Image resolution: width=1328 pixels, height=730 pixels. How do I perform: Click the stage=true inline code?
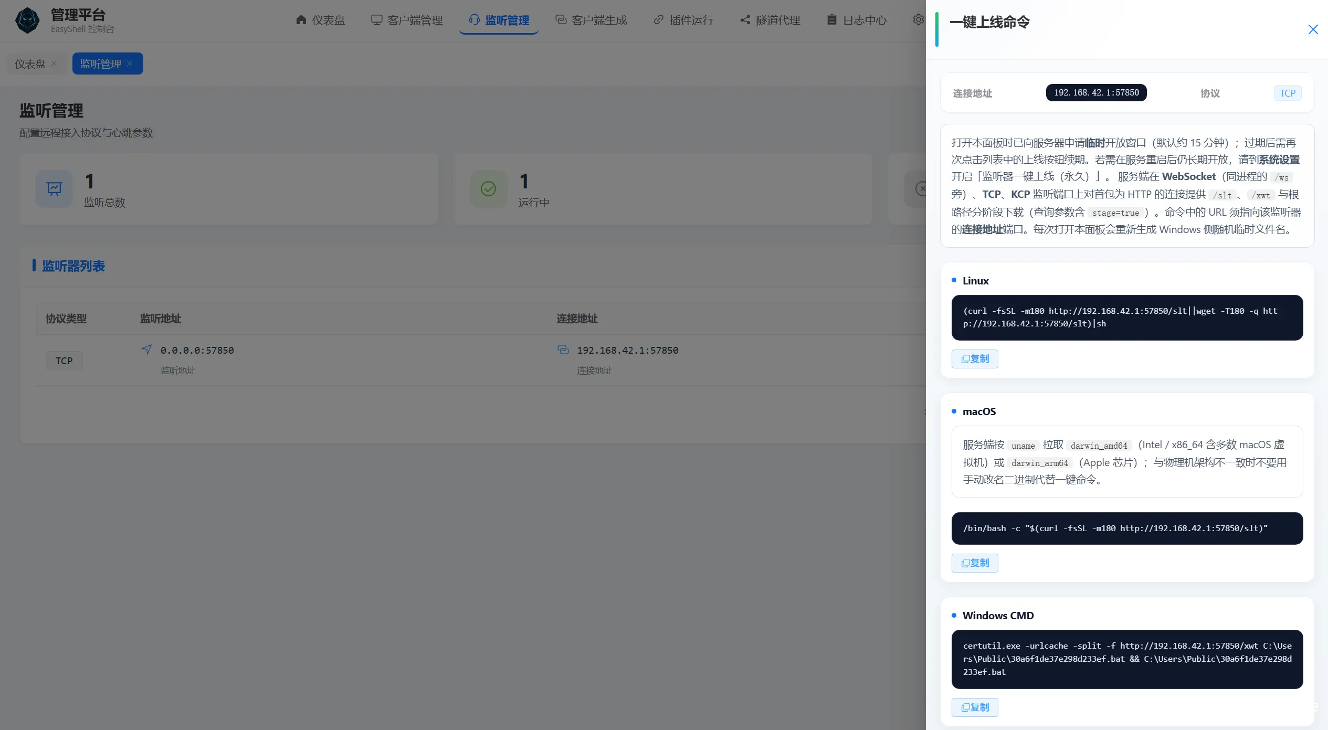1115,213
